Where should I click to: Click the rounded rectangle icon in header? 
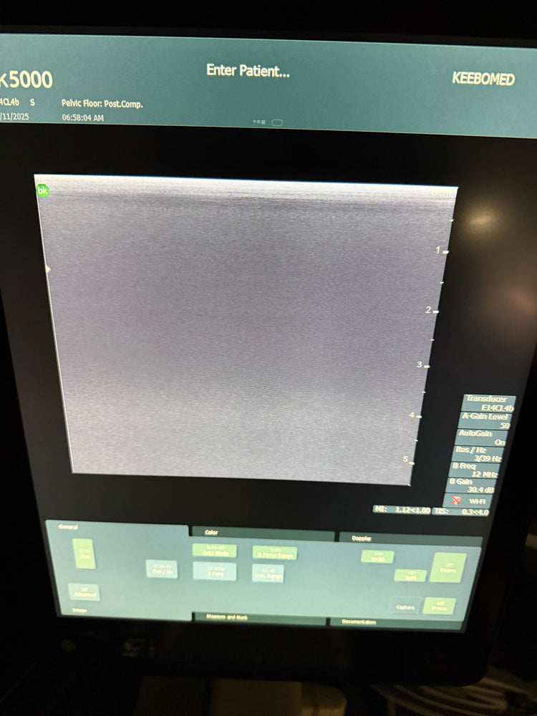(277, 122)
